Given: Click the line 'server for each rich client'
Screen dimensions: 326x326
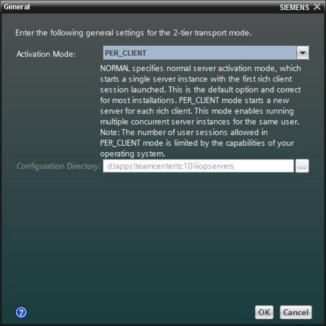Looking at the screenshot, I should 197,111.
